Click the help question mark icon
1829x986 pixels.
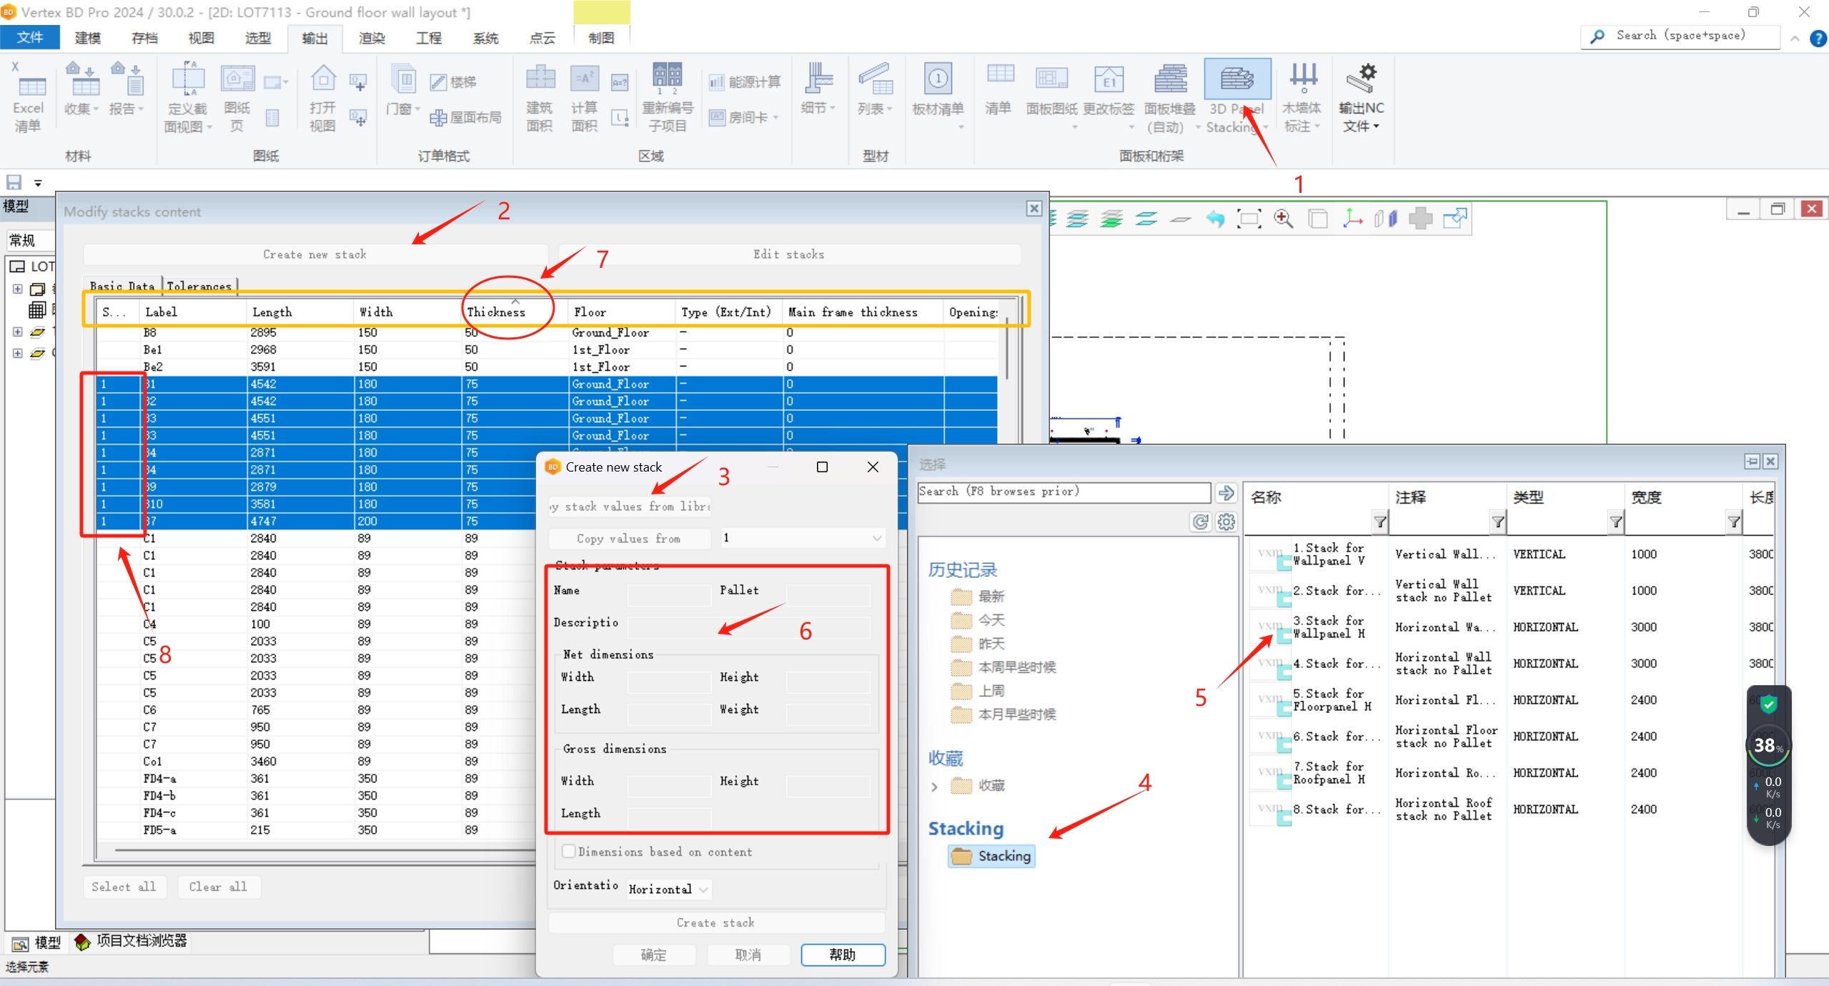tap(1818, 38)
